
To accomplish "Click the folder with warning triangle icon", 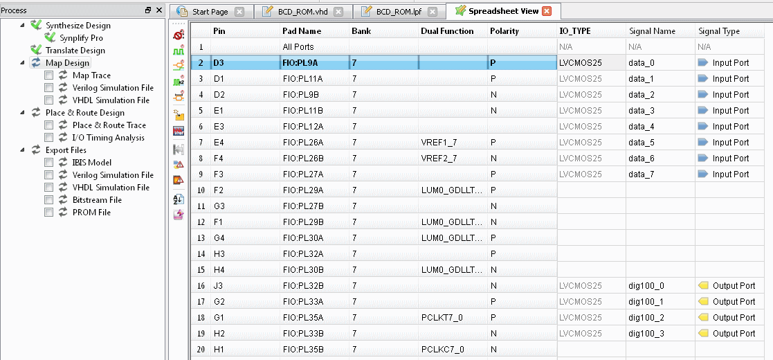I will [179, 164].
